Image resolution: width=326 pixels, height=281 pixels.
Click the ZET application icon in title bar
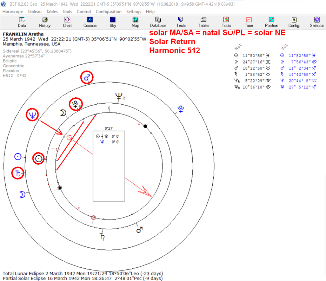(x=3, y=4)
